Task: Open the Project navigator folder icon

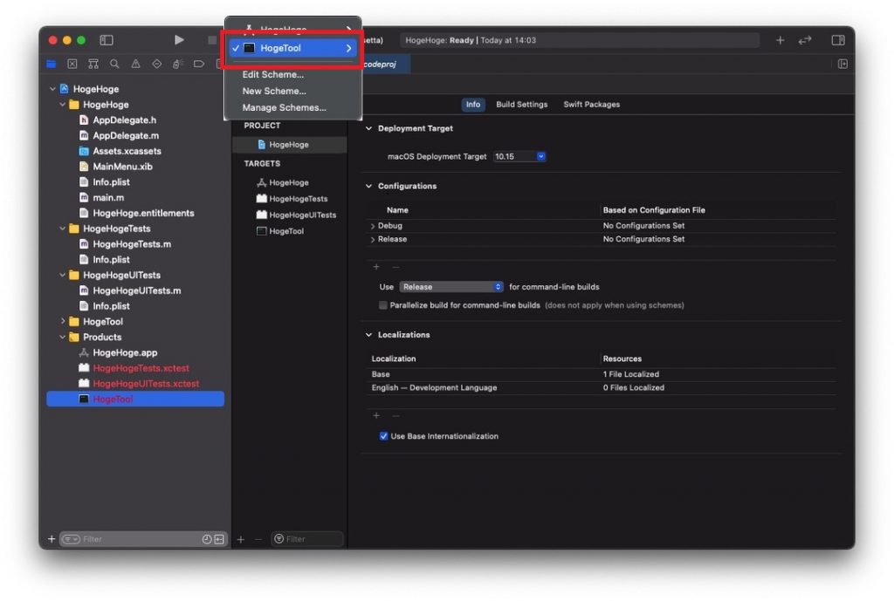Action: point(52,64)
